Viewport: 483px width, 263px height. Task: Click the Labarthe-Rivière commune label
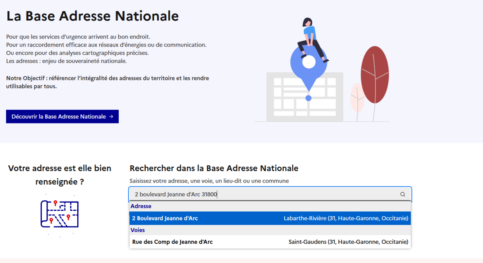346,218
